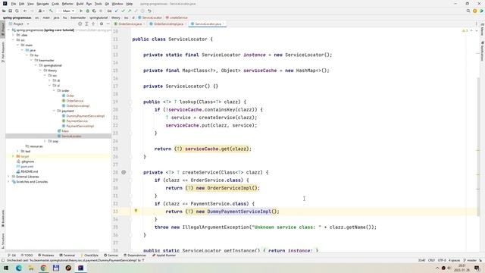Navigate back with the left arrow icon
Viewport: 485px width, 273px height.
[x=25, y=11]
